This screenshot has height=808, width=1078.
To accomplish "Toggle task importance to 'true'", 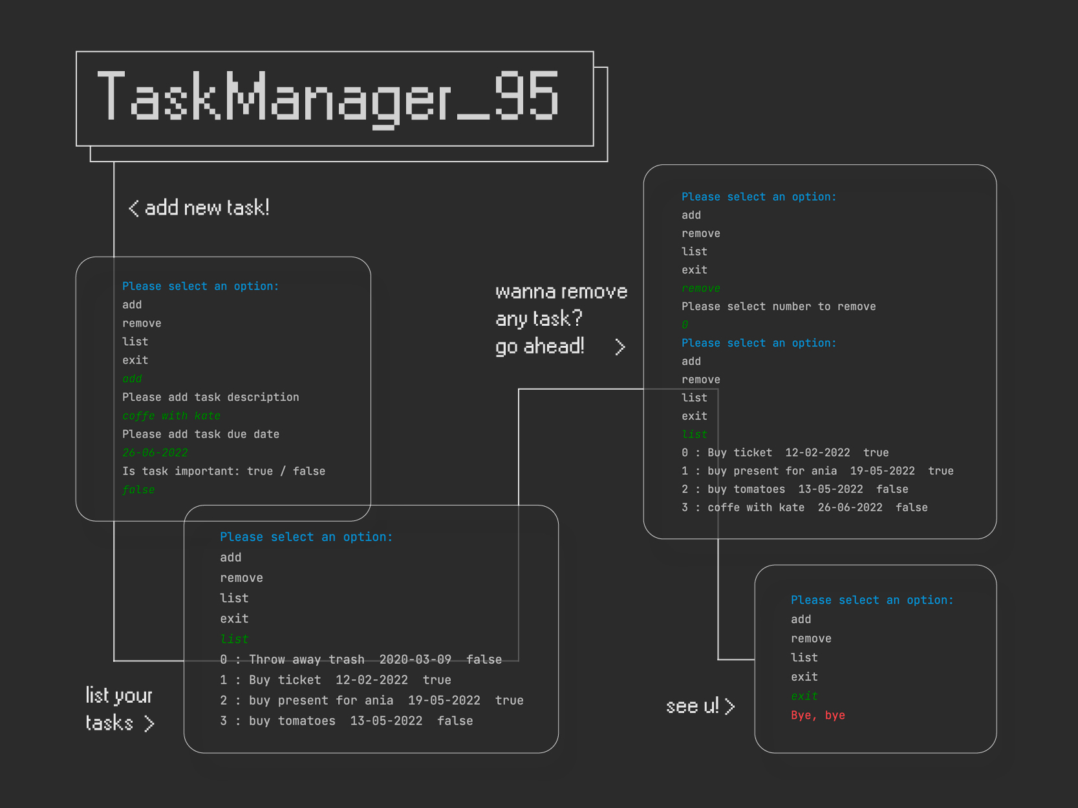I will coord(260,471).
